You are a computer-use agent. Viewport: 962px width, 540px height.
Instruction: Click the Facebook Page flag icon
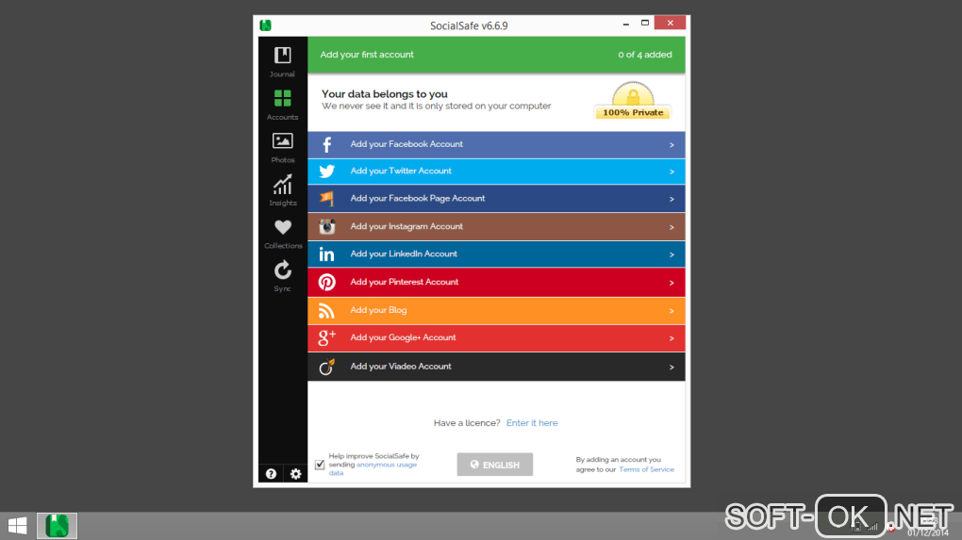(327, 199)
